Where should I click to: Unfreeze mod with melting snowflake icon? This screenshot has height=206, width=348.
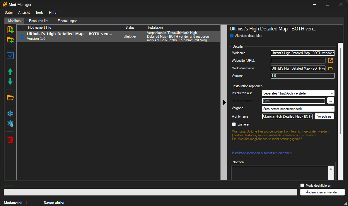[10, 123]
